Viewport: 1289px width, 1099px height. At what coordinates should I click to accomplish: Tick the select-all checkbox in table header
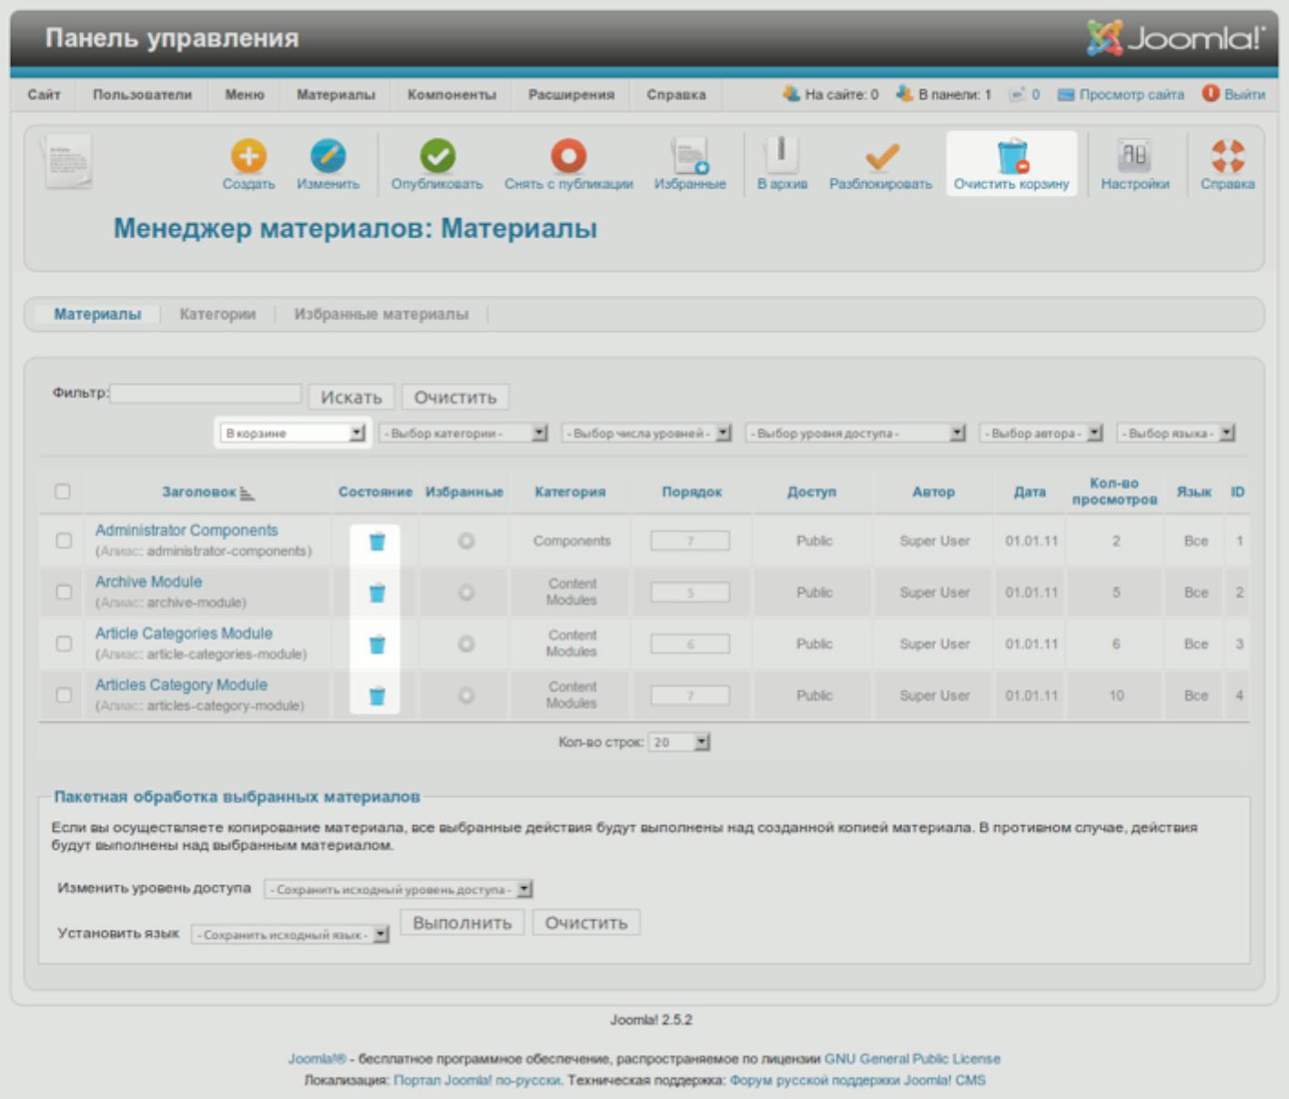pyautogui.click(x=62, y=492)
